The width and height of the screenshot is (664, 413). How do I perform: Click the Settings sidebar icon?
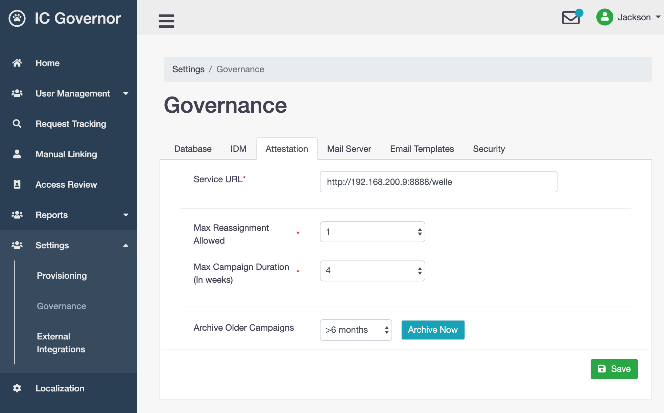(x=17, y=245)
